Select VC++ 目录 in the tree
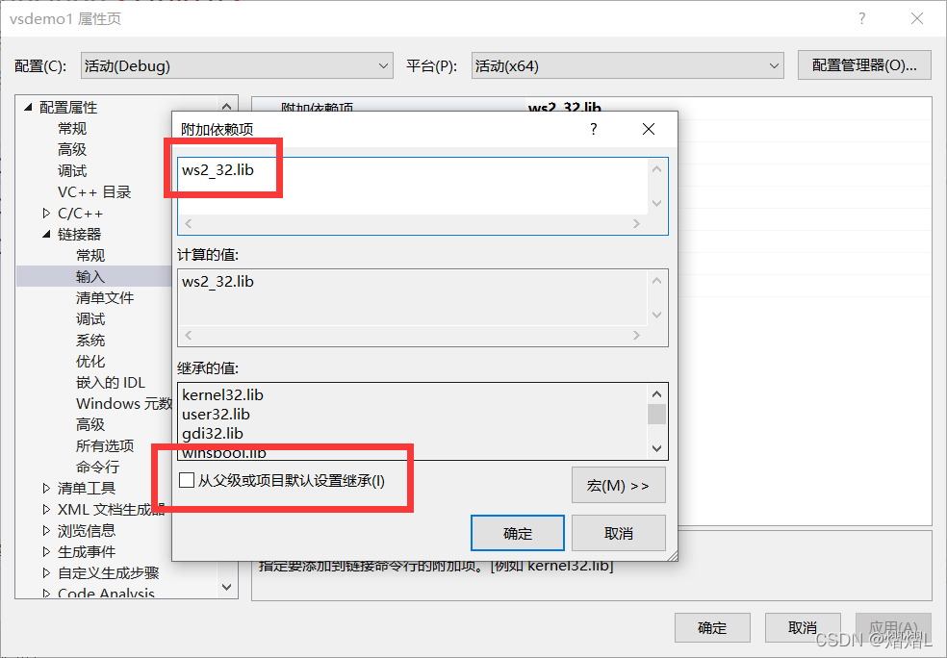Screen dimensions: 947x658 coord(94,192)
